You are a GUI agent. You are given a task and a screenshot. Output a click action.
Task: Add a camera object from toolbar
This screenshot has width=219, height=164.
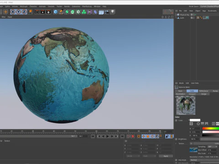coord(107,12)
